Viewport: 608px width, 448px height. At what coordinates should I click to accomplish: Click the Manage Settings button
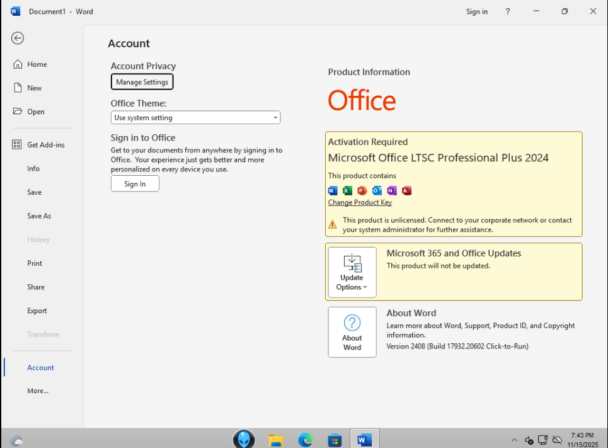point(142,82)
